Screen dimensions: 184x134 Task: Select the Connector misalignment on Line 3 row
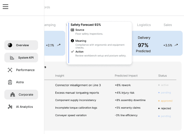tap(78, 85)
